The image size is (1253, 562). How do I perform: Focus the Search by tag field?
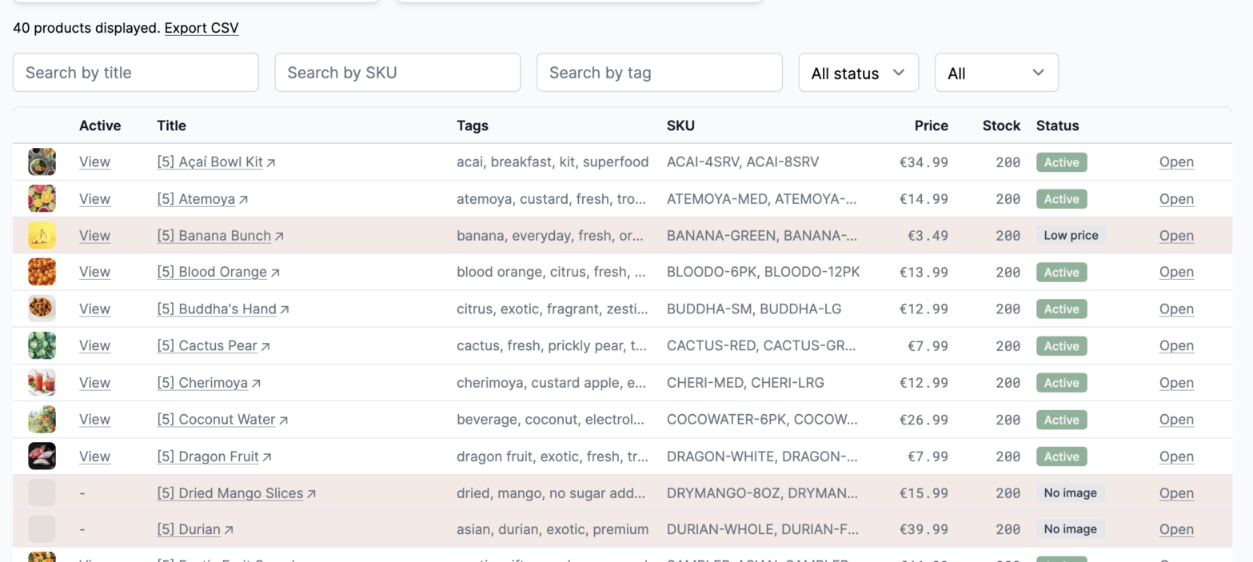[x=660, y=73]
